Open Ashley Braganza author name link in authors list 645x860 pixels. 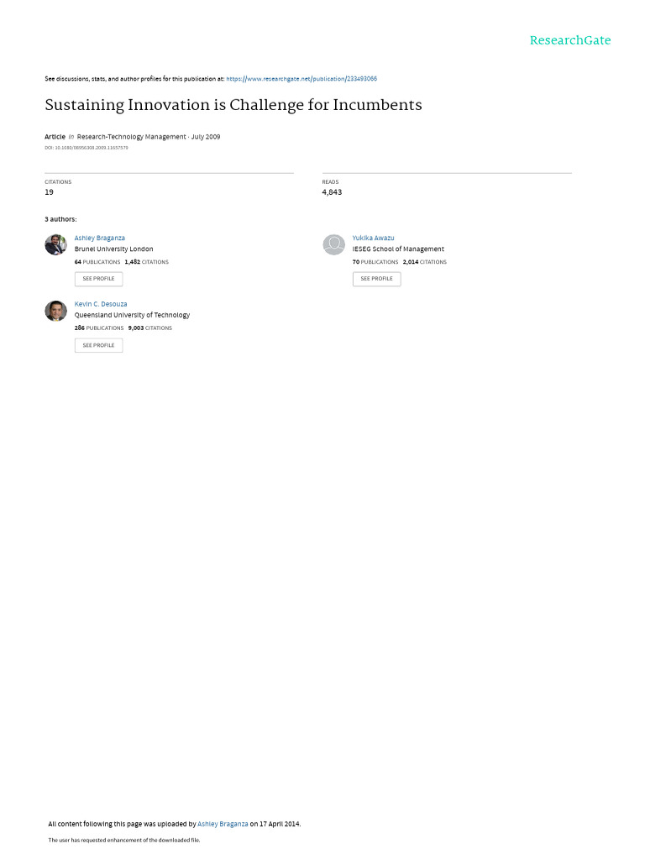(x=100, y=238)
